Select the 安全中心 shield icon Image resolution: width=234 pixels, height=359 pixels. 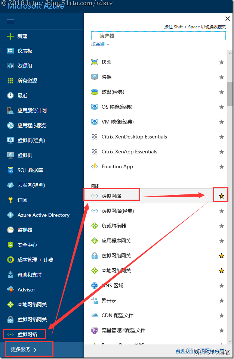[x=10, y=245]
